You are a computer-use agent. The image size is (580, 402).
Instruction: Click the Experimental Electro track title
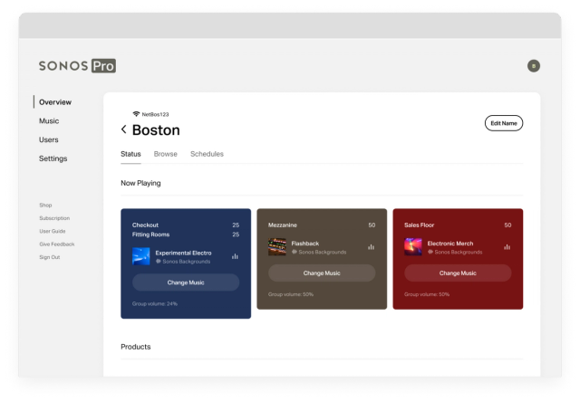click(183, 253)
